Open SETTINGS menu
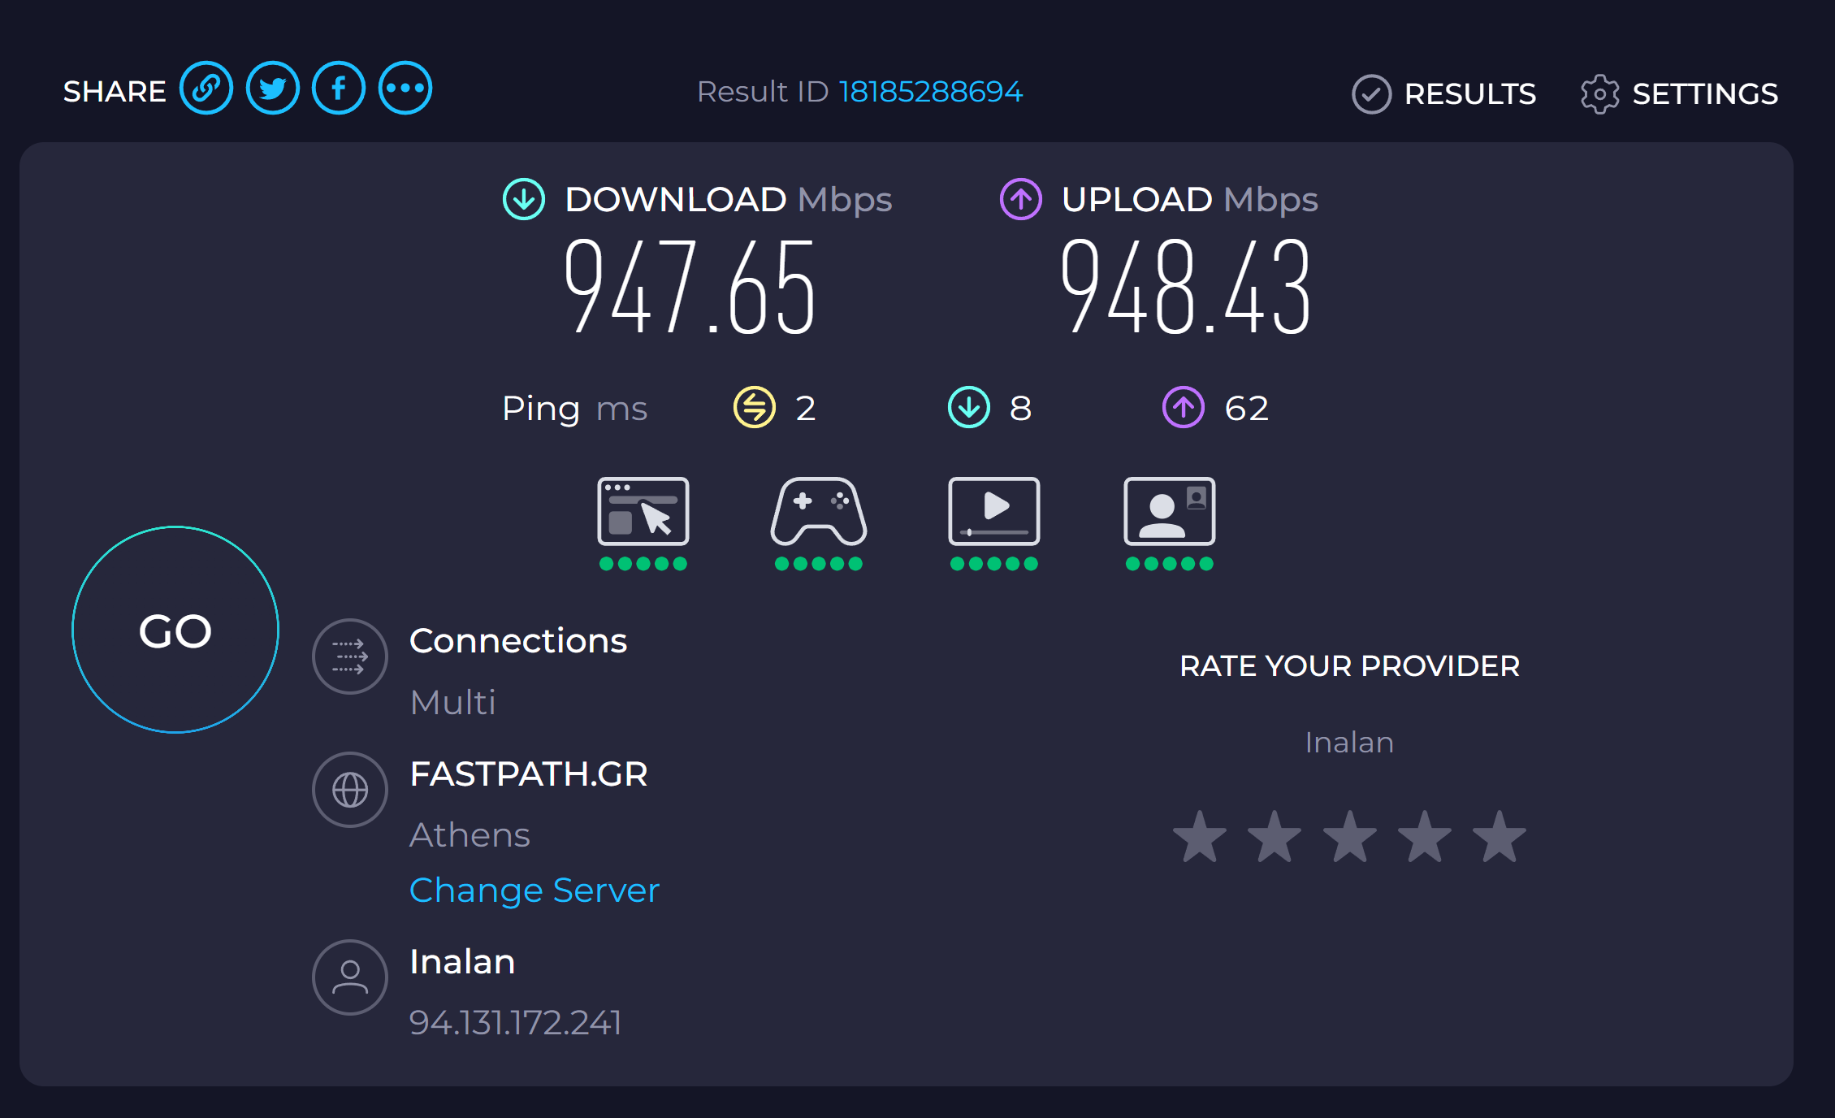Image resolution: width=1835 pixels, height=1118 pixels. [x=1679, y=94]
